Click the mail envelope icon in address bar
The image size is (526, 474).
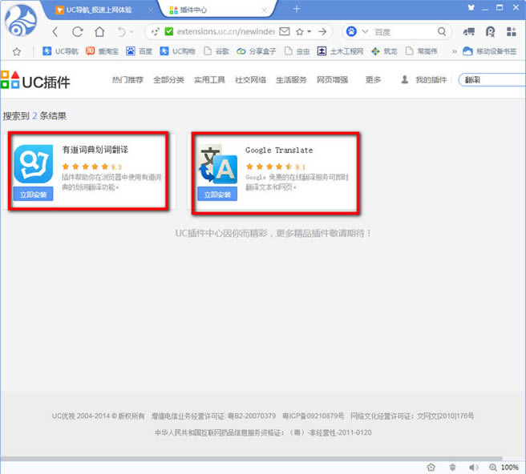coord(285,31)
